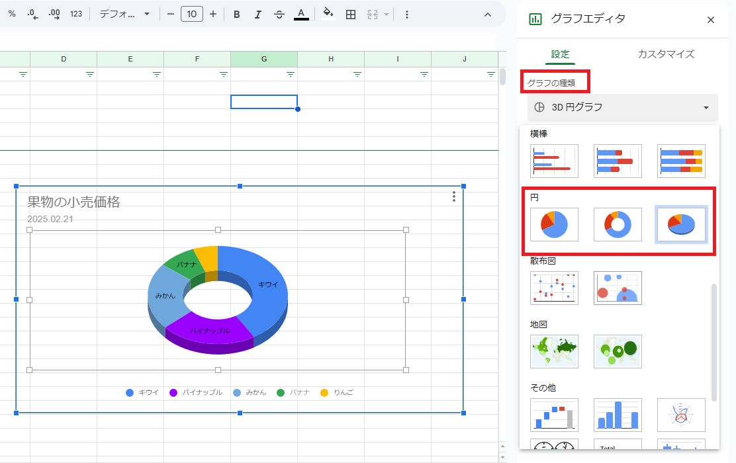This screenshot has height=463, width=736.
Task: Toggle strikethrough formatting
Action: pos(279,15)
